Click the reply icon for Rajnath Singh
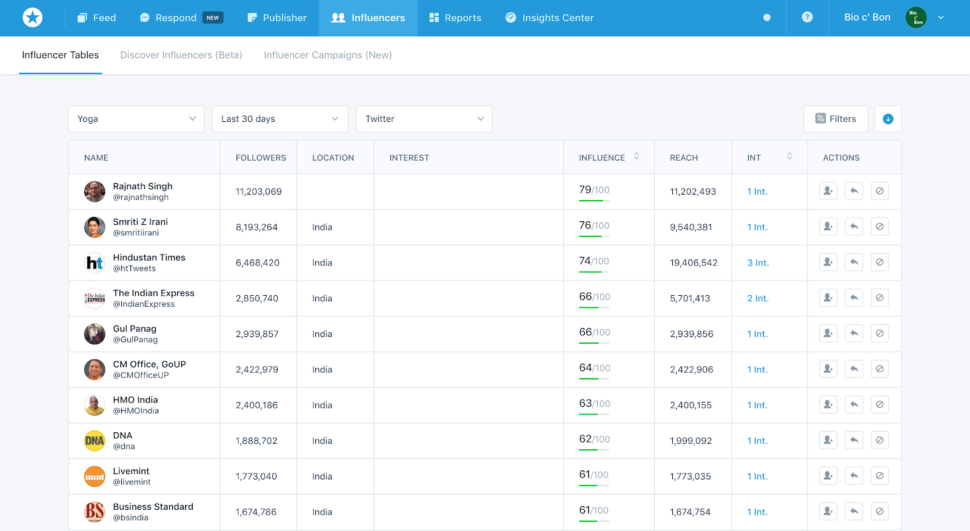 click(x=854, y=191)
